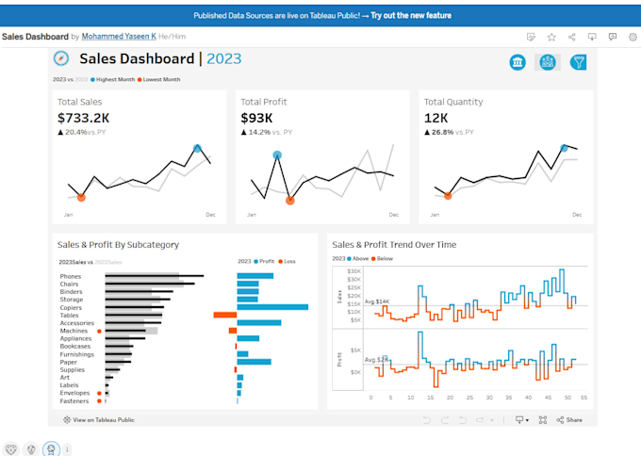Click the undo arrow in the viz toolbar
Screen dimensions: 641x456
[426, 420]
